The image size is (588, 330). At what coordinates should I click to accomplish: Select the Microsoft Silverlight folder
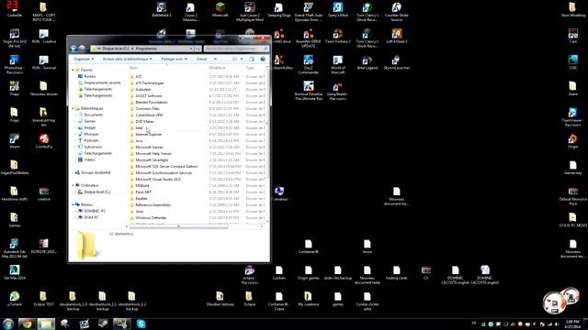[x=152, y=159]
